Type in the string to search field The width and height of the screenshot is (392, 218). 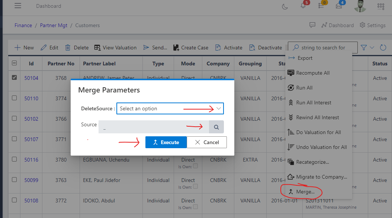click(x=327, y=47)
